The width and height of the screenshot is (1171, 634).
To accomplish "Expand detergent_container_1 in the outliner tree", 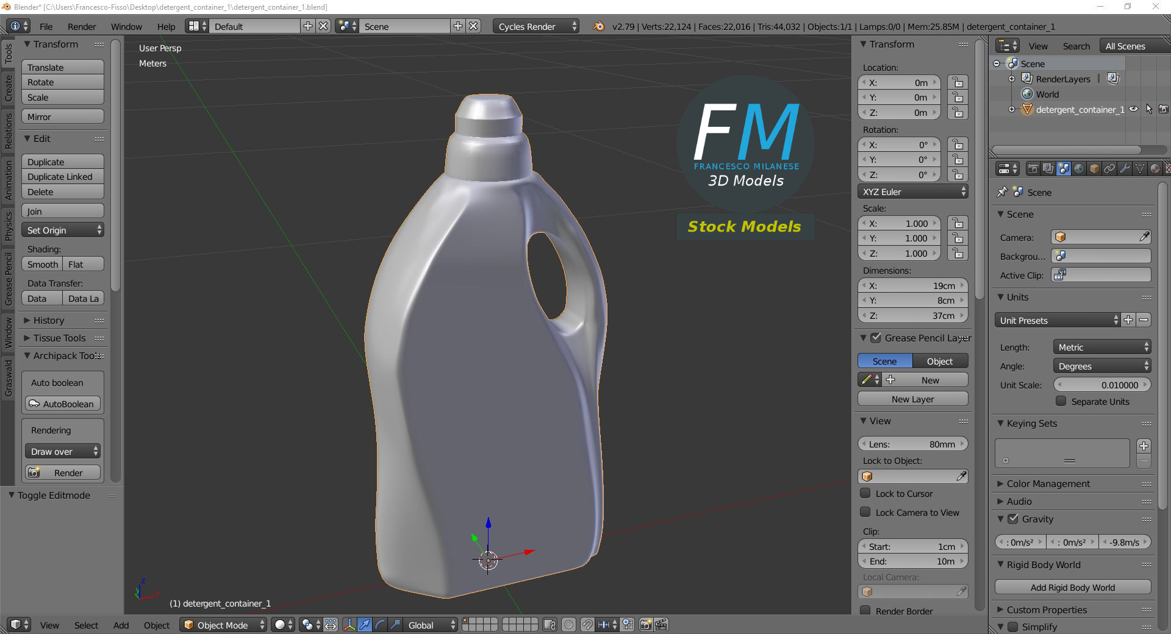I will (1012, 110).
